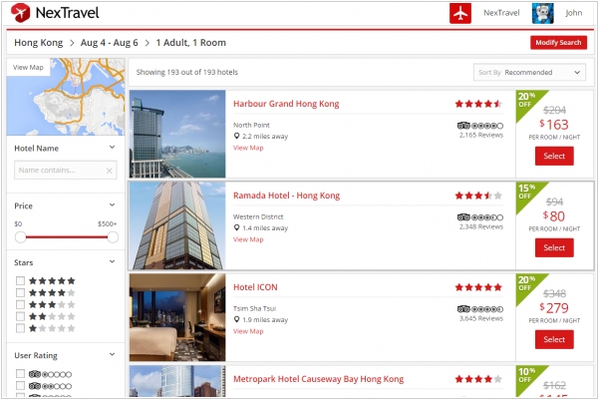Viewport: 598px width, 399px height.
Task: Click the star rating of Hotel ICON
Action: pyautogui.click(x=478, y=286)
